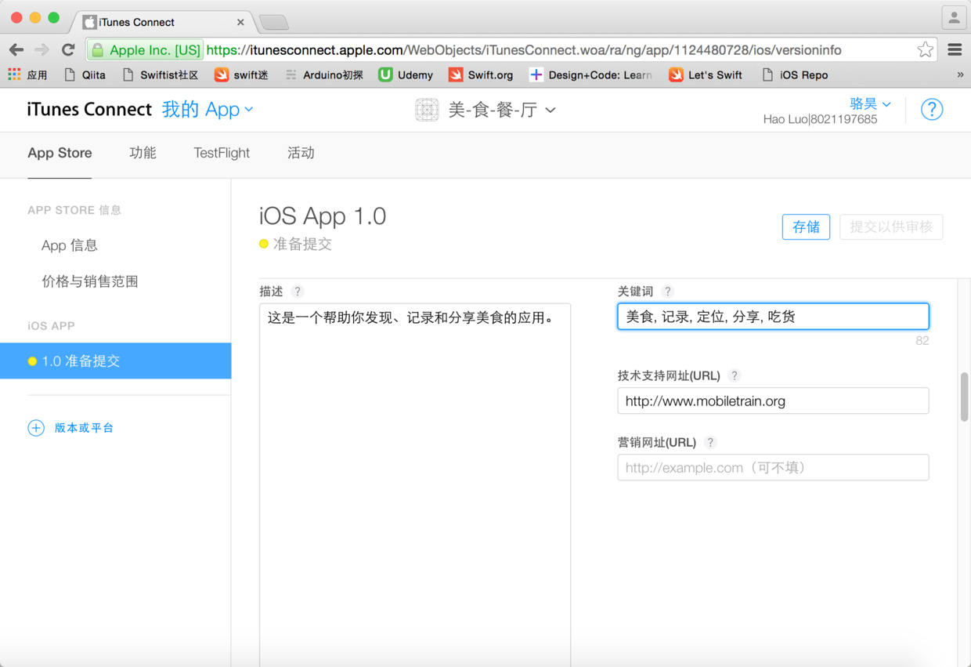Open the help tooltip for 营销网址(URL)

coord(710,442)
